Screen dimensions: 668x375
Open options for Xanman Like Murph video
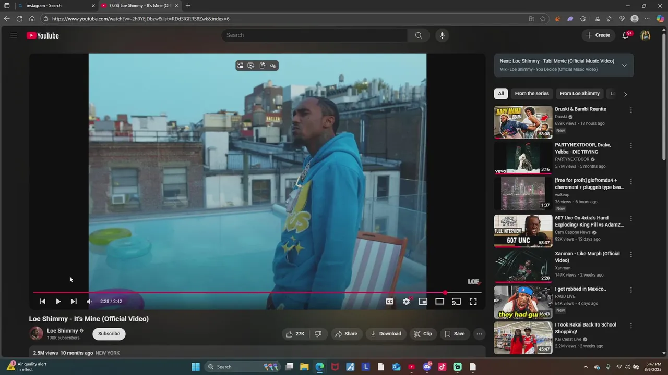click(631, 255)
